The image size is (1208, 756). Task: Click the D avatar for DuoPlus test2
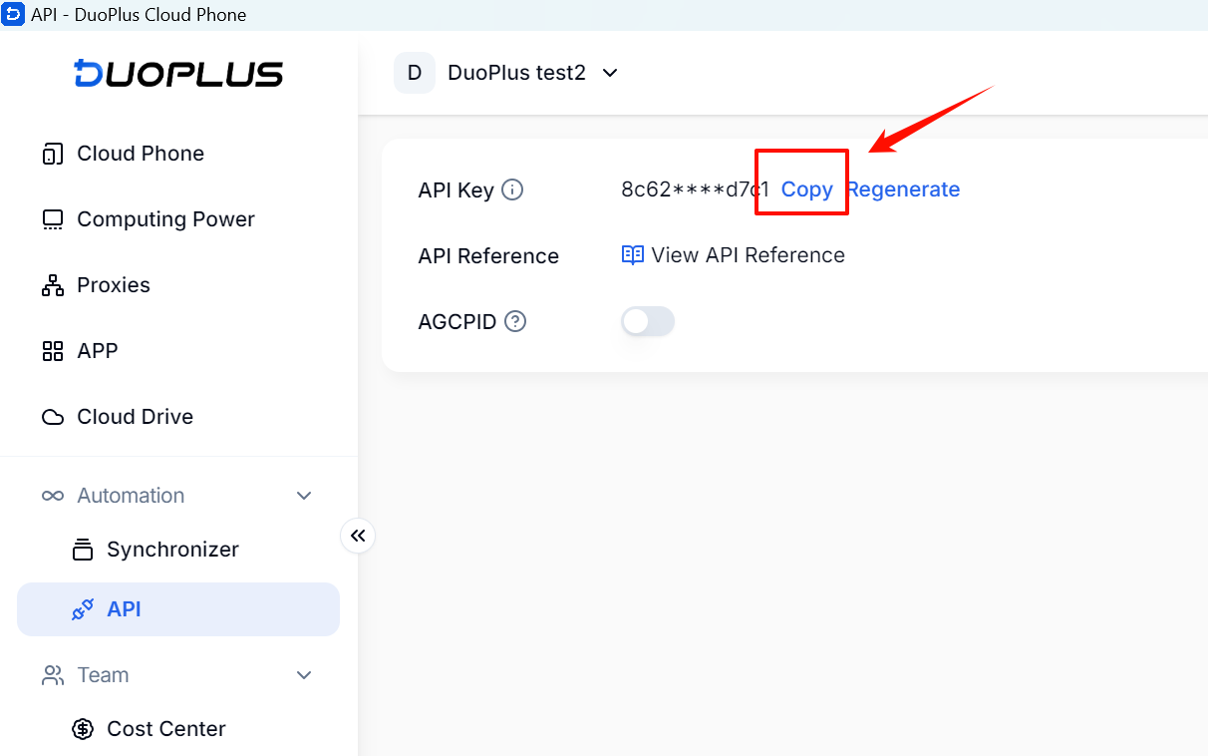[x=415, y=73]
